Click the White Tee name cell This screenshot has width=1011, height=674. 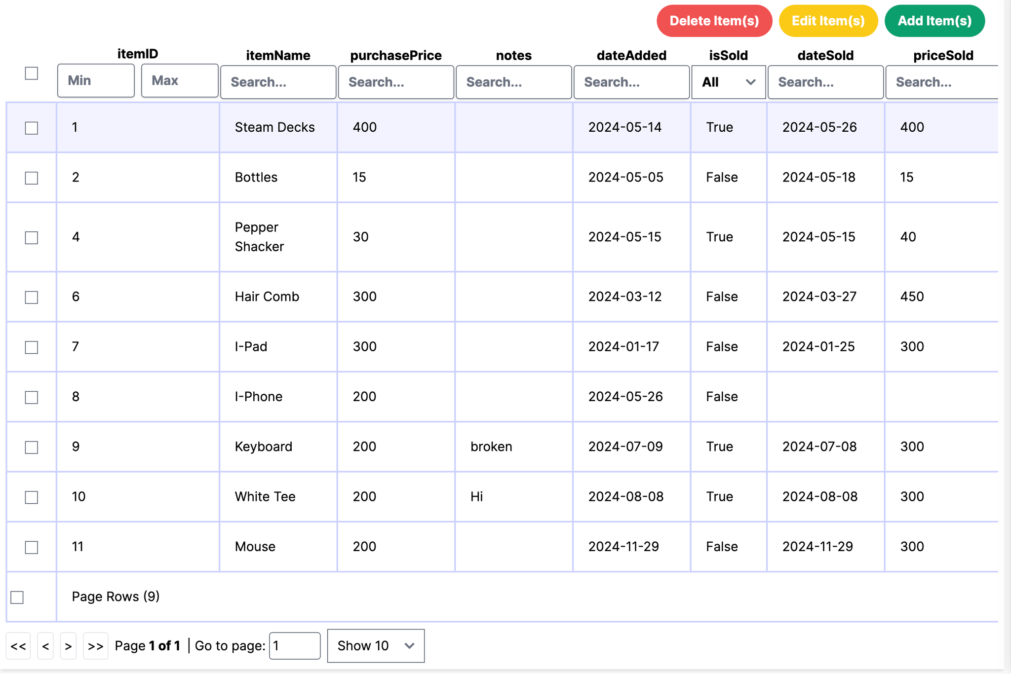pyautogui.click(x=278, y=496)
